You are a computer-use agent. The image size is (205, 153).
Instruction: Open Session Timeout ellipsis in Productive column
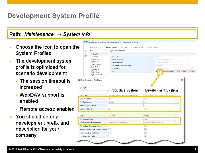click(142, 99)
